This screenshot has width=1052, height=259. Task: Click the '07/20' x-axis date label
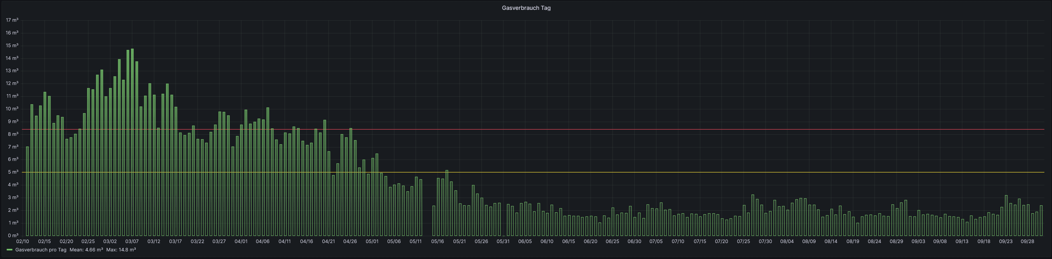[722, 241]
